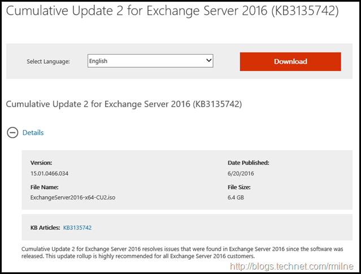
Task: Click the File Size label
Action: (239, 187)
